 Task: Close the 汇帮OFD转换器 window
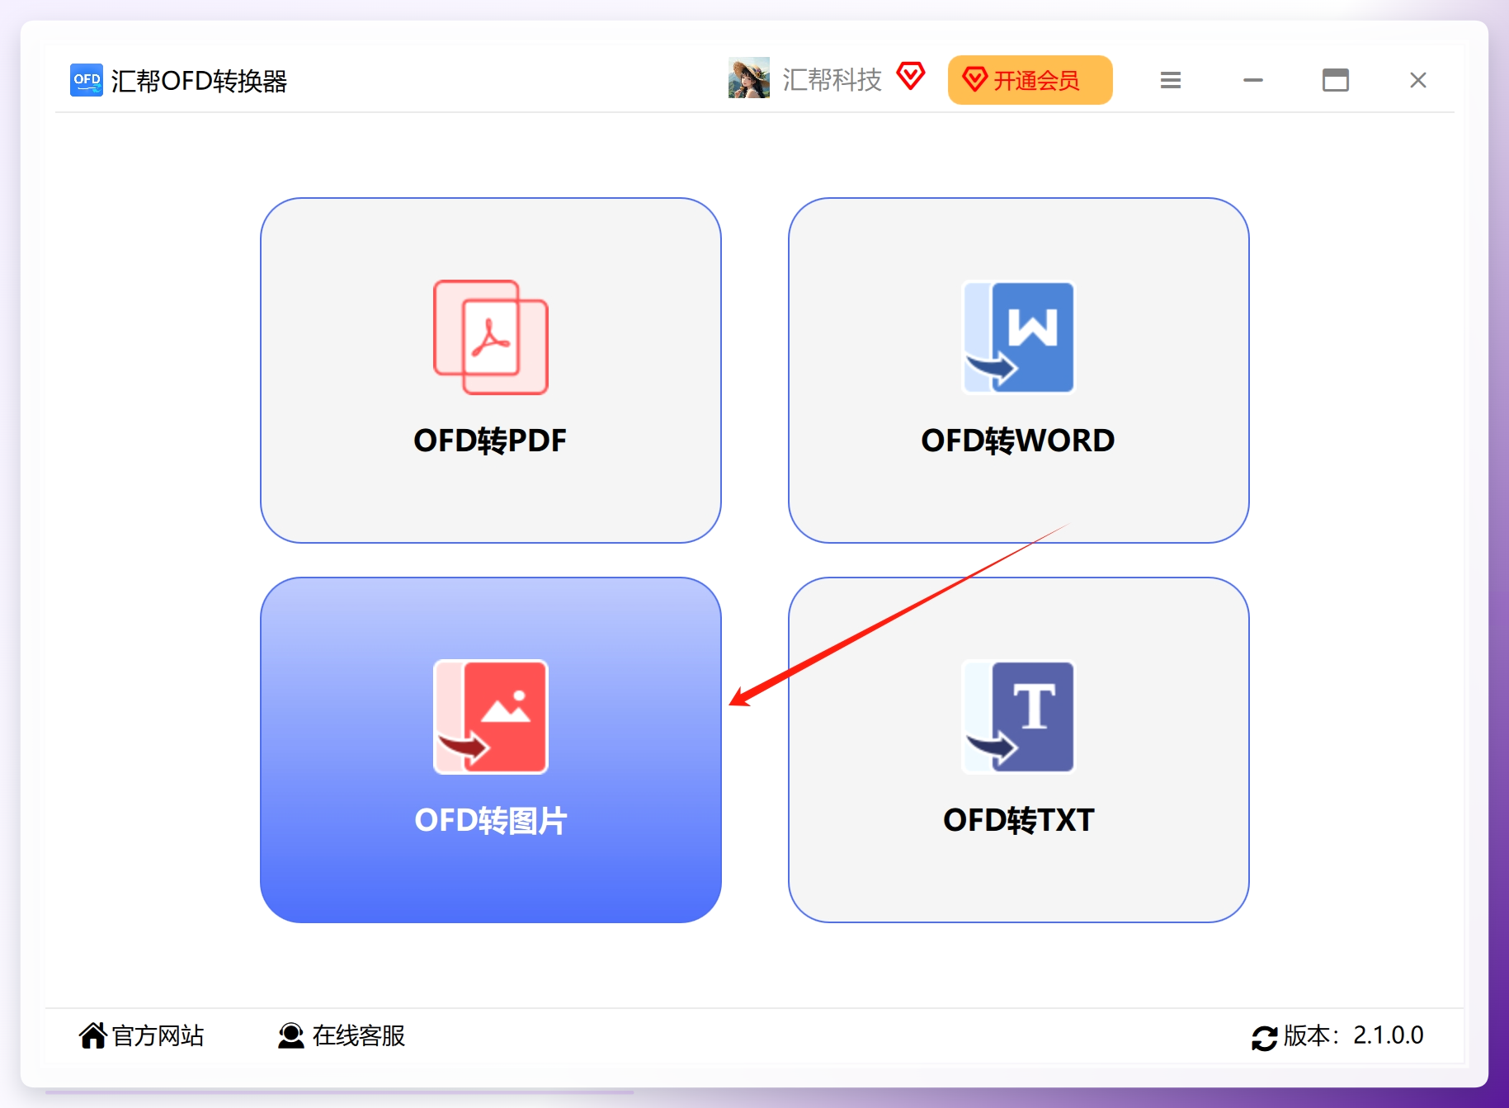pos(1417,80)
